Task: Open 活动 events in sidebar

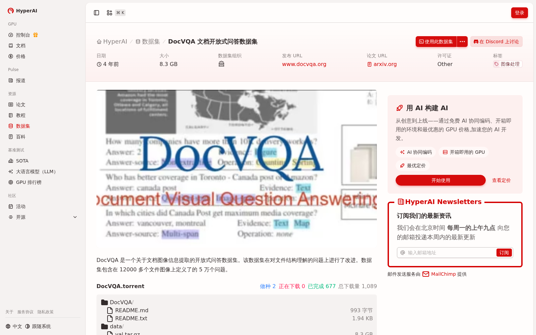Action: point(17,206)
